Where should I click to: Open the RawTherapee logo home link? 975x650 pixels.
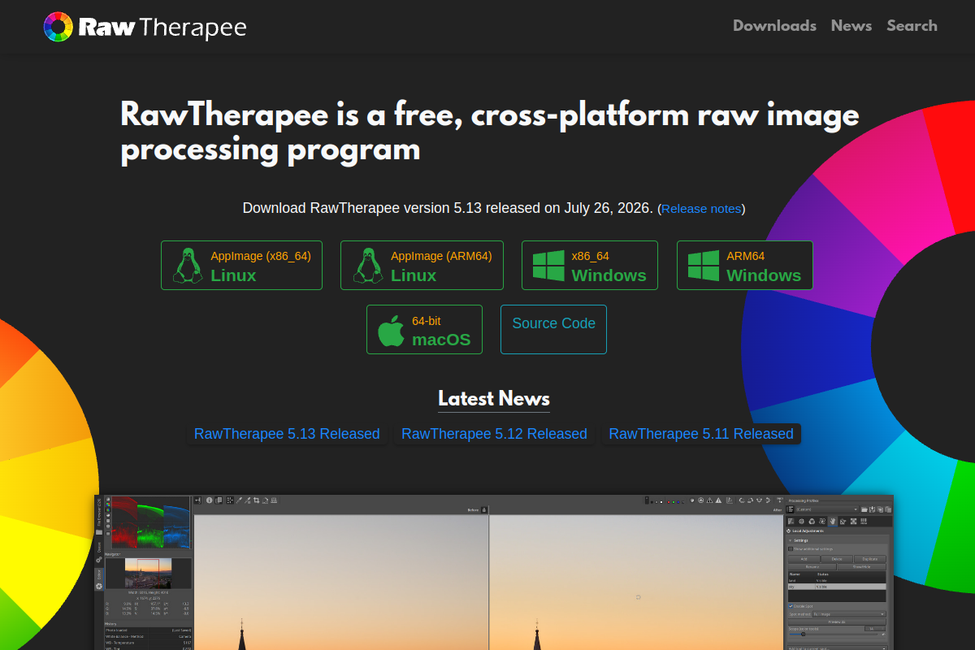click(x=145, y=27)
